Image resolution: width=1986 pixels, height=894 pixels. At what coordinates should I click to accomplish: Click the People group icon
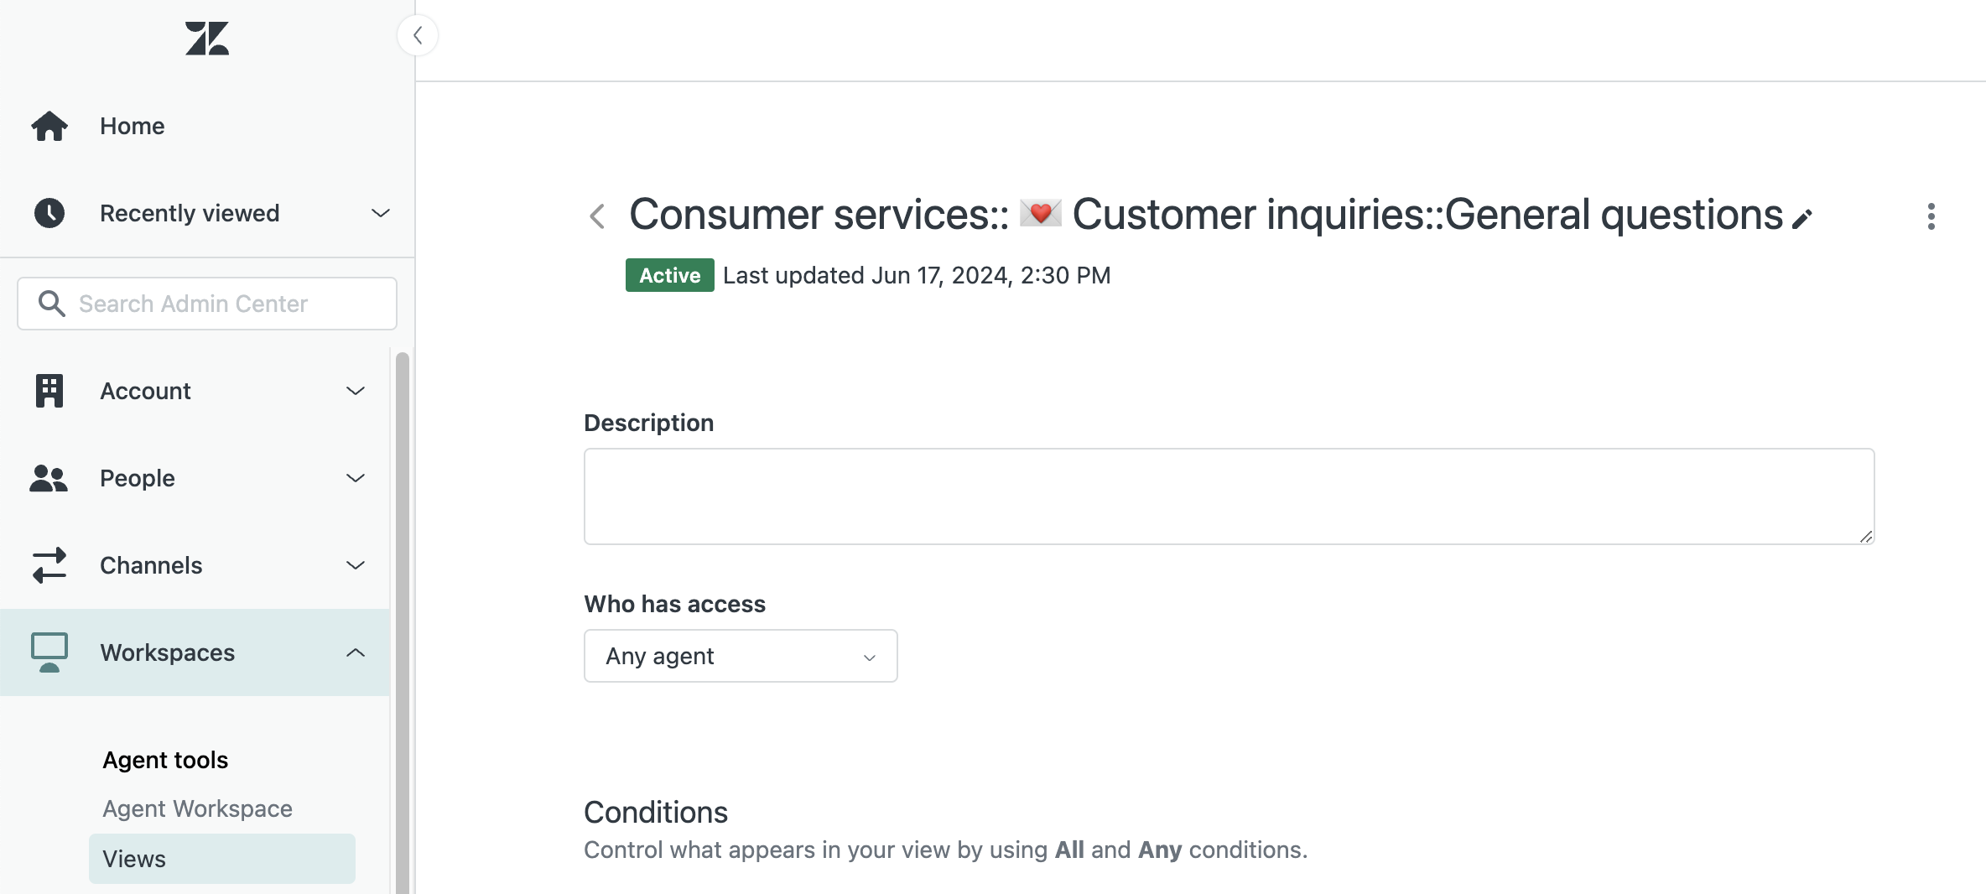click(x=49, y=478)
